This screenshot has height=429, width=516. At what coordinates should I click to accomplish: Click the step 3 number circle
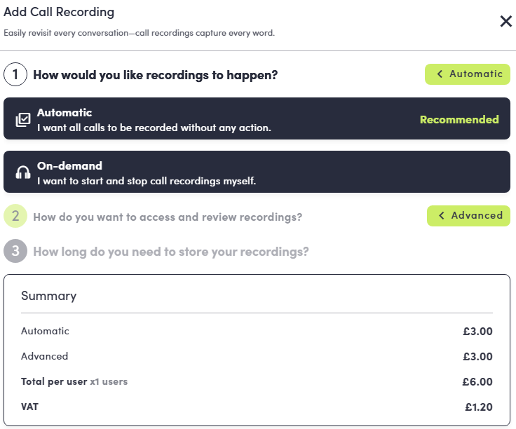(x=15, y=251)
